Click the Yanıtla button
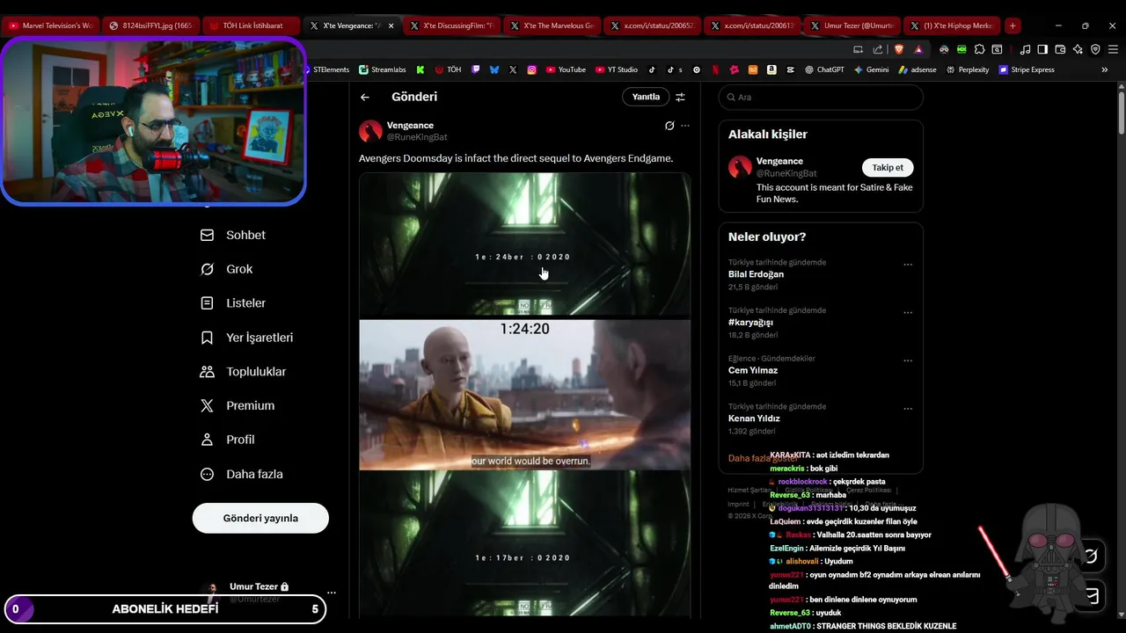1126x633 pixels. (646, 97)
